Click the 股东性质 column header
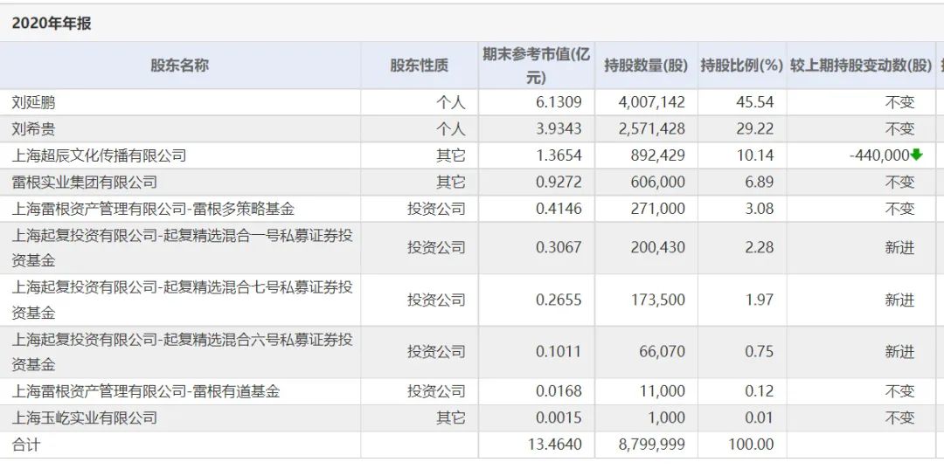This screenshot has height=469, width=944. (419, 66)
